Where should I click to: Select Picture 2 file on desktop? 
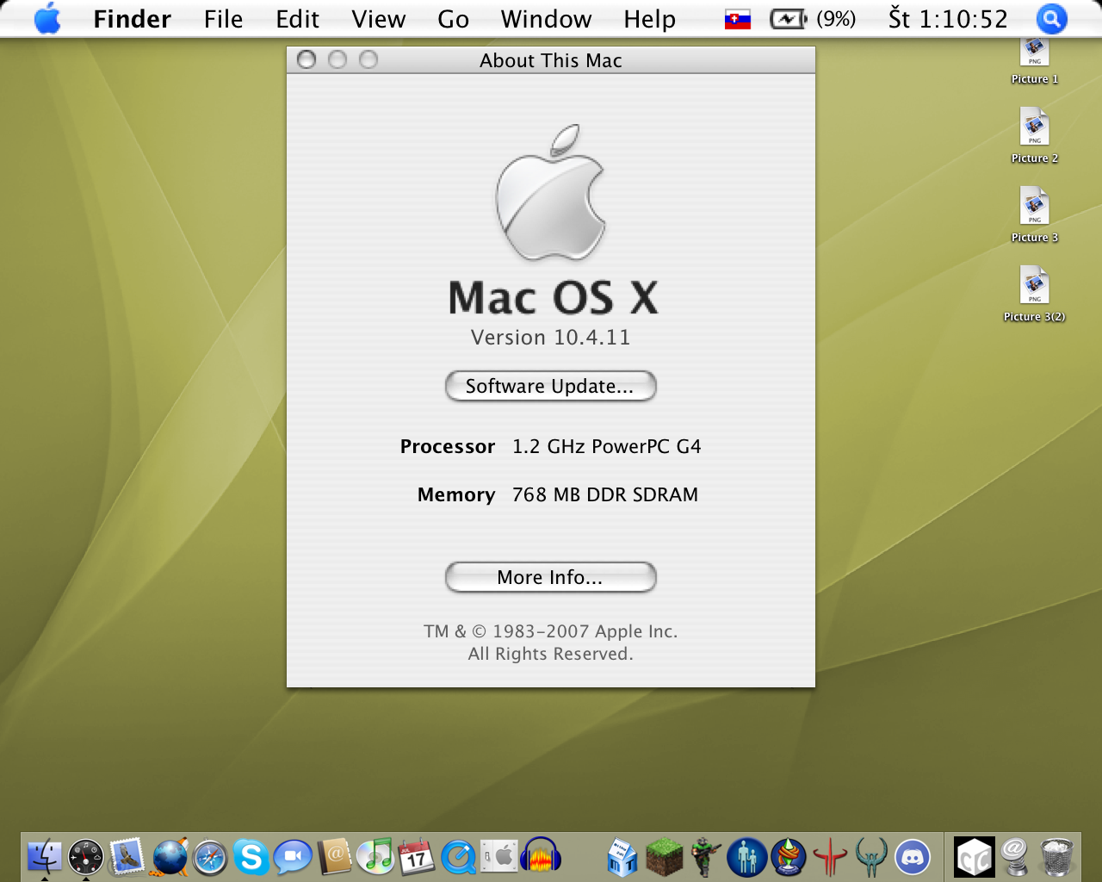pos(1034,127)
